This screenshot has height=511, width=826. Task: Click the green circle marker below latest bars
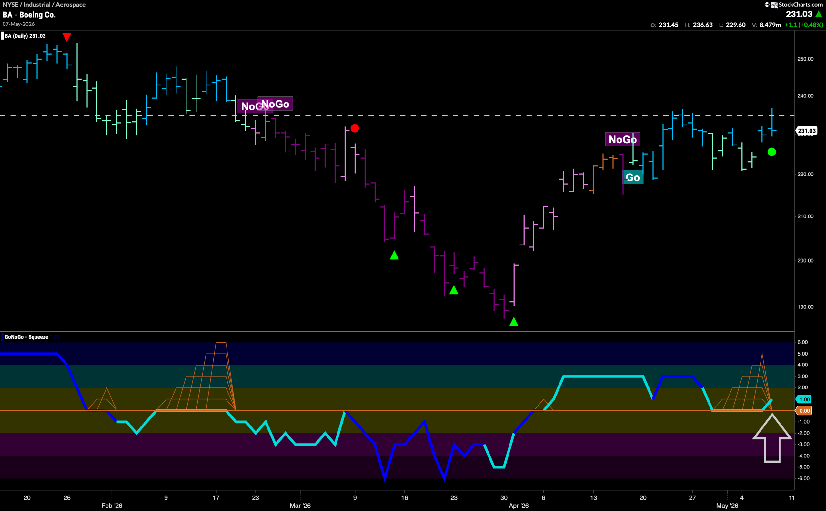pos(771,152)
